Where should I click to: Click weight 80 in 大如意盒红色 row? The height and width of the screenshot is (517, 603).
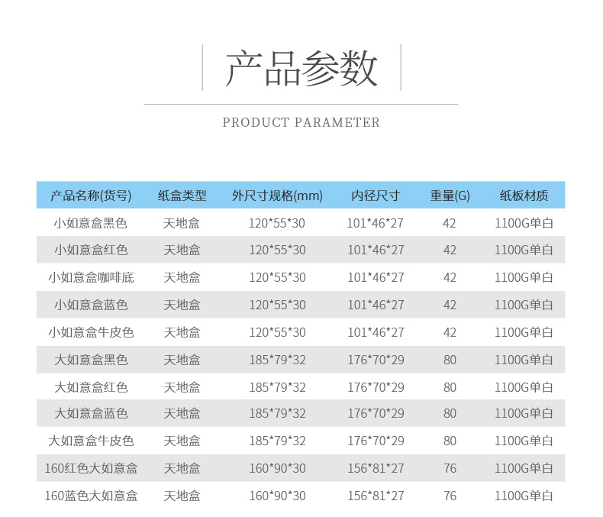click(450, 387)
